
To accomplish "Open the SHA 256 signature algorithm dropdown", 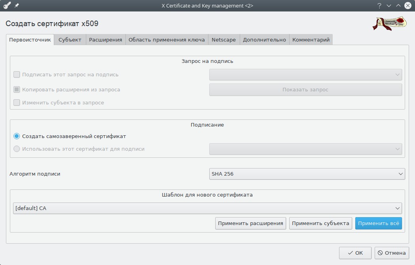I will coord(307,174).
